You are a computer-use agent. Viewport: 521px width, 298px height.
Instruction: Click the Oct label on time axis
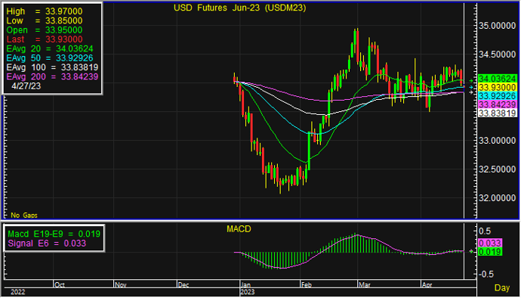point(60,285)
